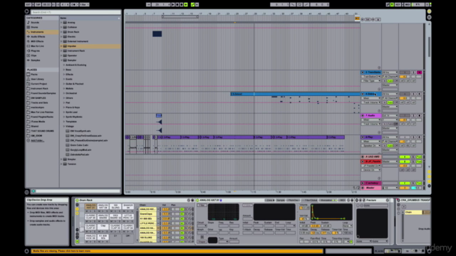The width and height of the screenshot is (456, 256).
Task: Open the Current Project place
Action: coord(38,84)
